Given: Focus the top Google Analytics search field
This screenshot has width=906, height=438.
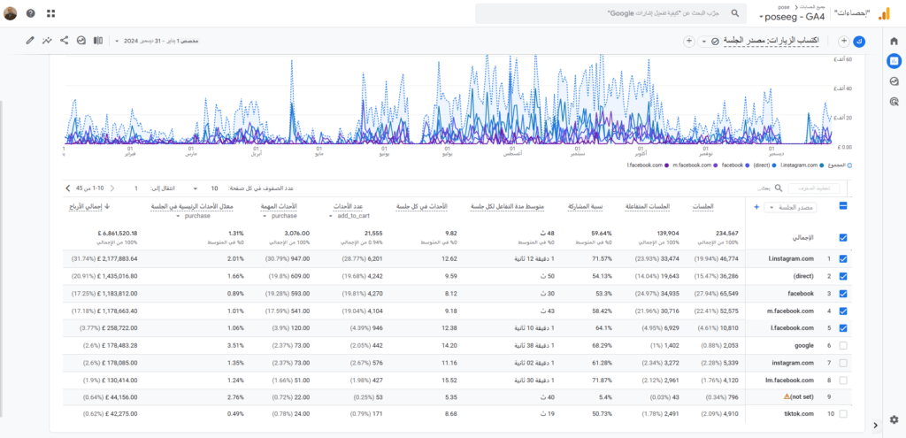Looking at the screenshot, I should point(610,12).
